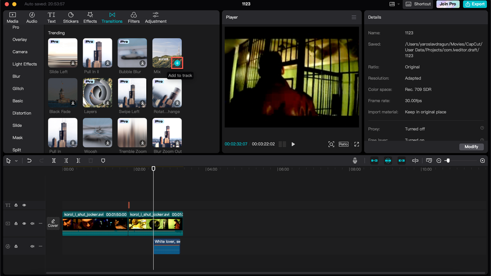Play the video in the Player
Screen dimensions: 491x276
[293, 144]
